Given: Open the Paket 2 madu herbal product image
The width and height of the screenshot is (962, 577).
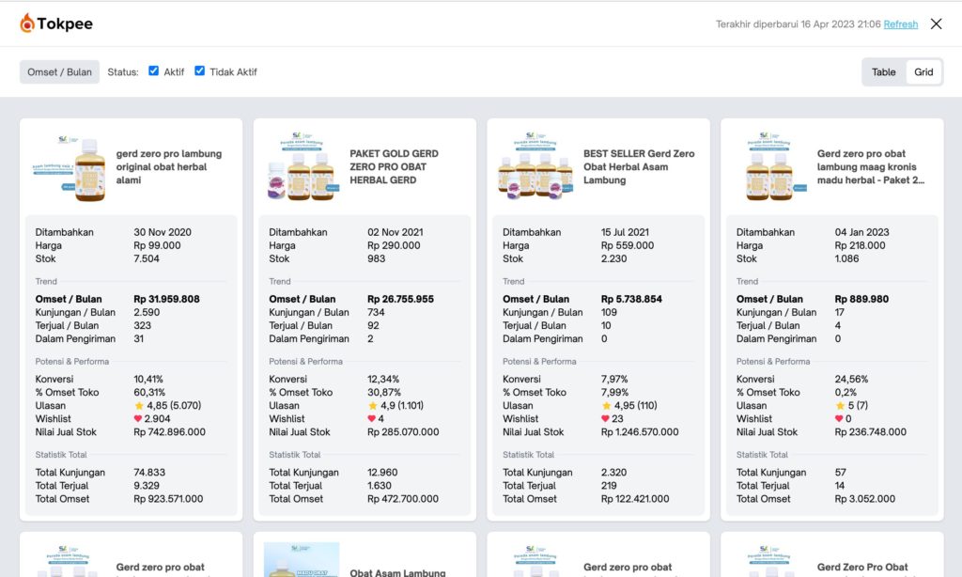Looking at the screenshot, I should coord(770,166).
